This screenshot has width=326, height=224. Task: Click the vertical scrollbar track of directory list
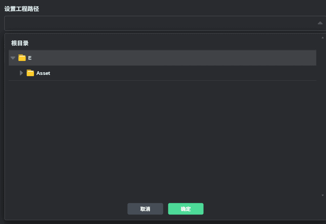point(323,116)
